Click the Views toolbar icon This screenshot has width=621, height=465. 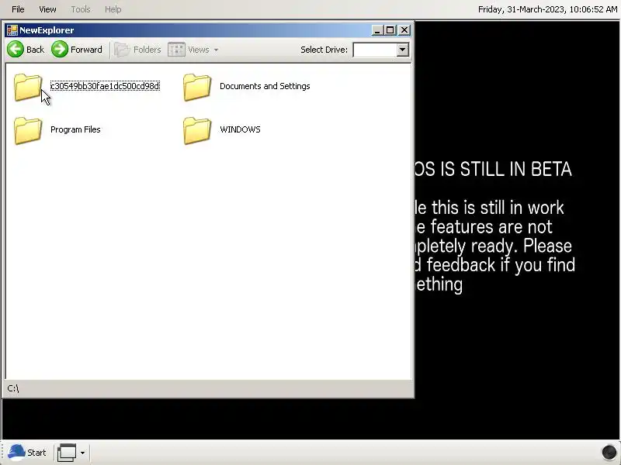[x=176, y=50]
